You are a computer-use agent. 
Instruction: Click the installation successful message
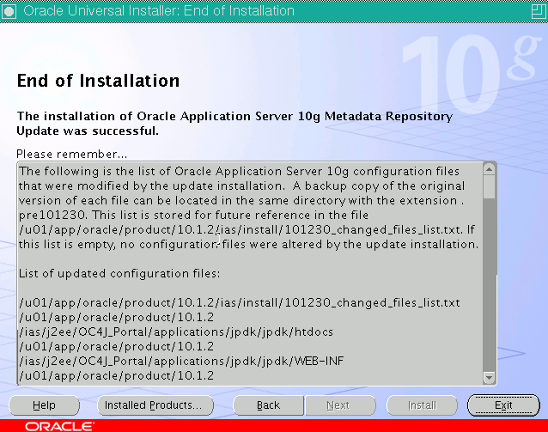[234, 124]
